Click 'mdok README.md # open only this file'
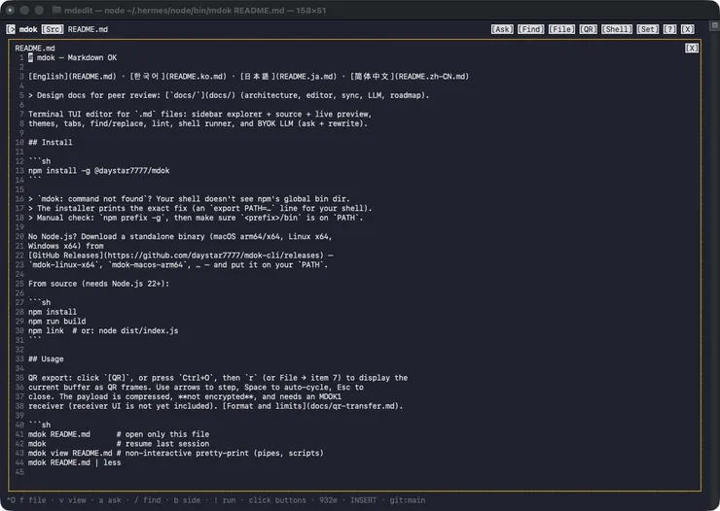Screen dimensions: 720x511 (x=119, y=434)
